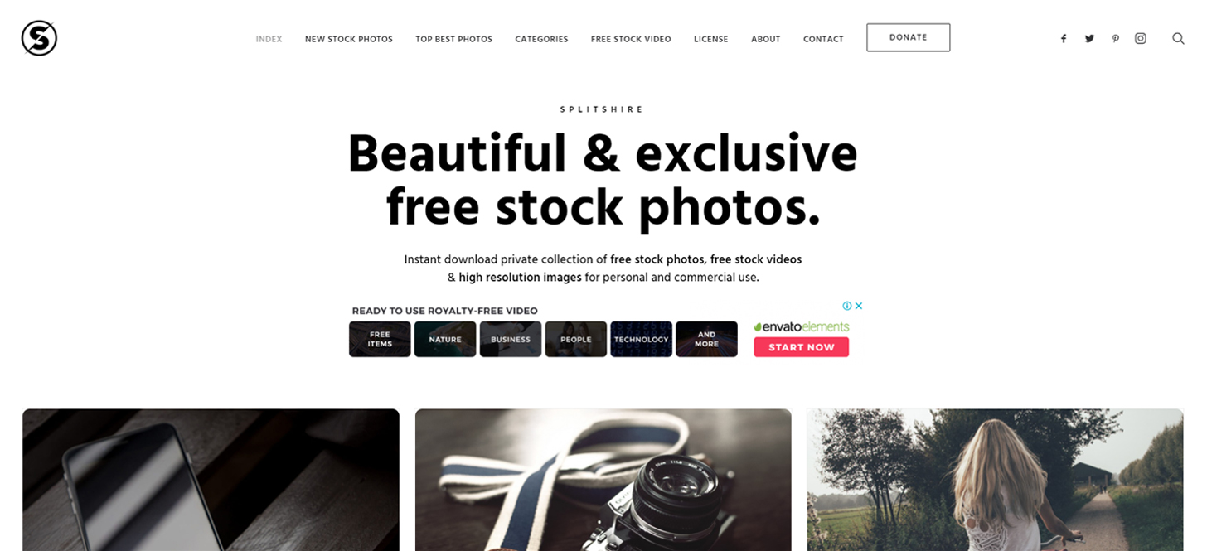Open the Twitter social icon

[x=1089, y=39]
